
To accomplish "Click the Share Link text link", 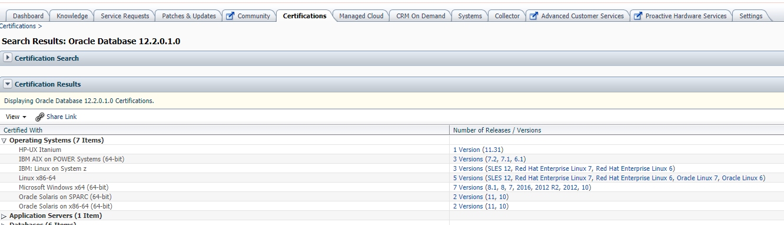I will (x=61, y=117).
